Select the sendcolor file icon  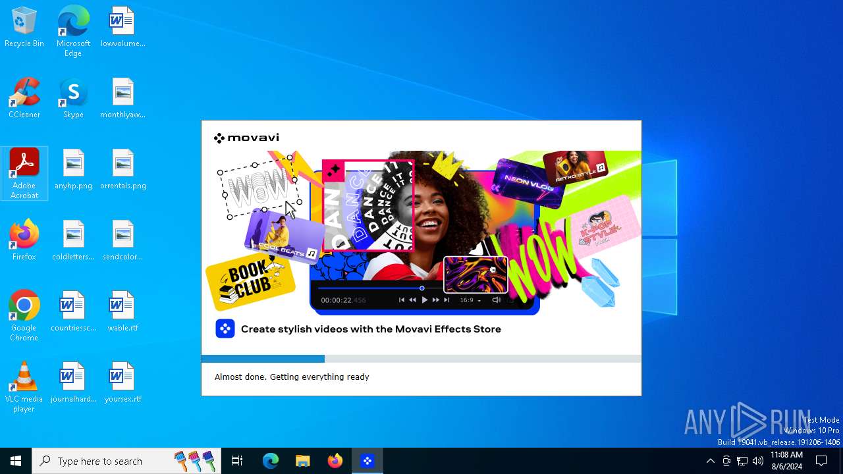[x=122, y=241]
